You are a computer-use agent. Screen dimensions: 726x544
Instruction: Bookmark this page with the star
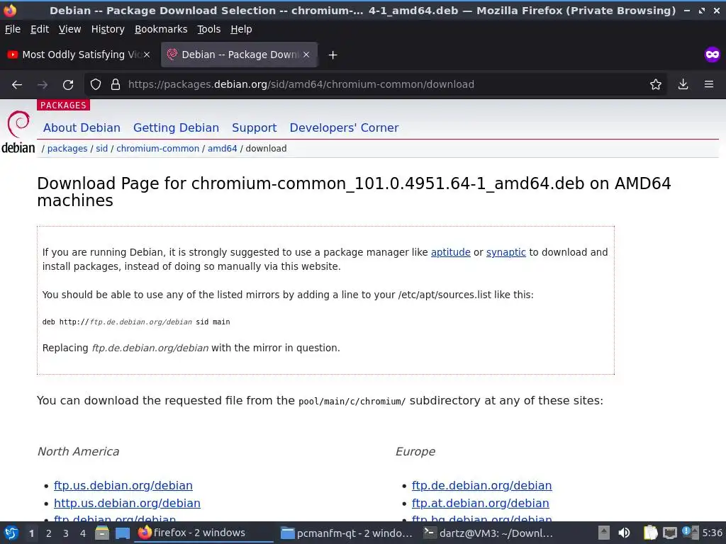click(655, 85)
